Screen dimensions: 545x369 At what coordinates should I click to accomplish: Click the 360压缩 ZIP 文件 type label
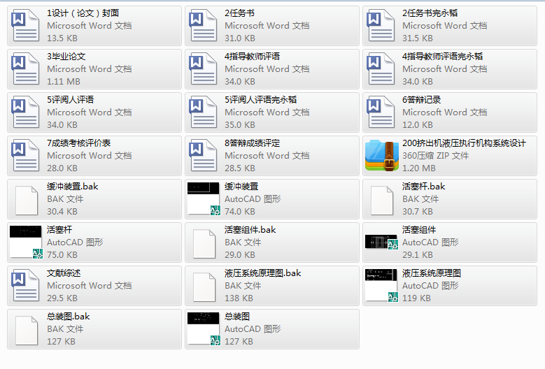point(436,156)
